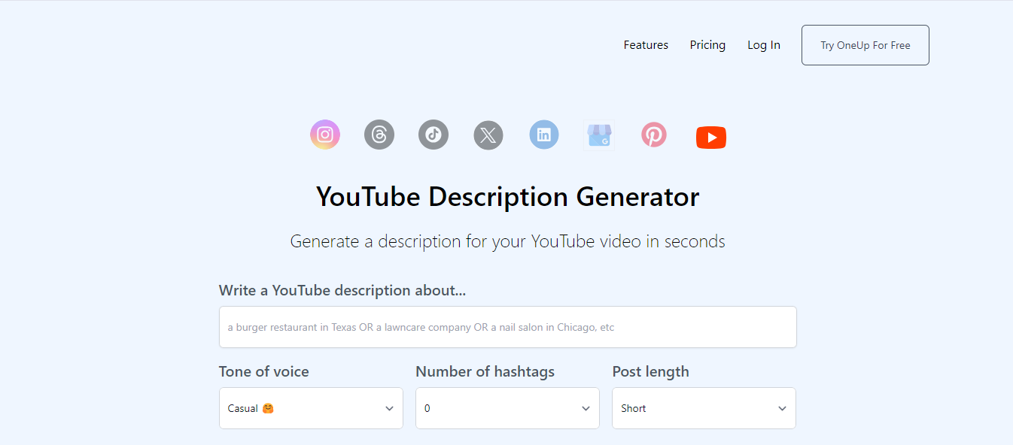
Task: Select the Instagram generator icon
Action: [x=325, y=135]
